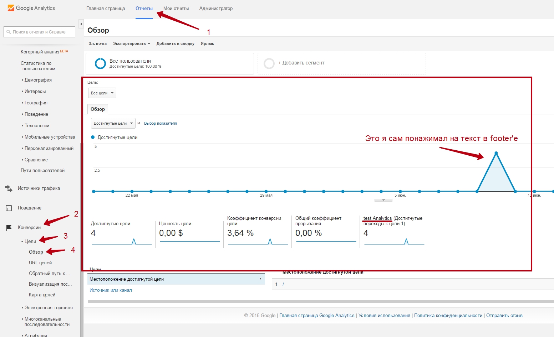Open Статистика по пользователям
The image size is (554, 337).
pyautogui.click(x=38, y=66)
